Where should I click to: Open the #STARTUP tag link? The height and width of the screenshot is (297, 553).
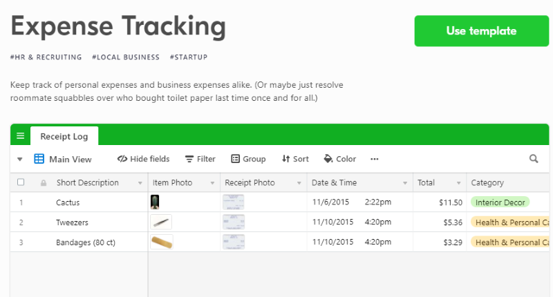188,57
